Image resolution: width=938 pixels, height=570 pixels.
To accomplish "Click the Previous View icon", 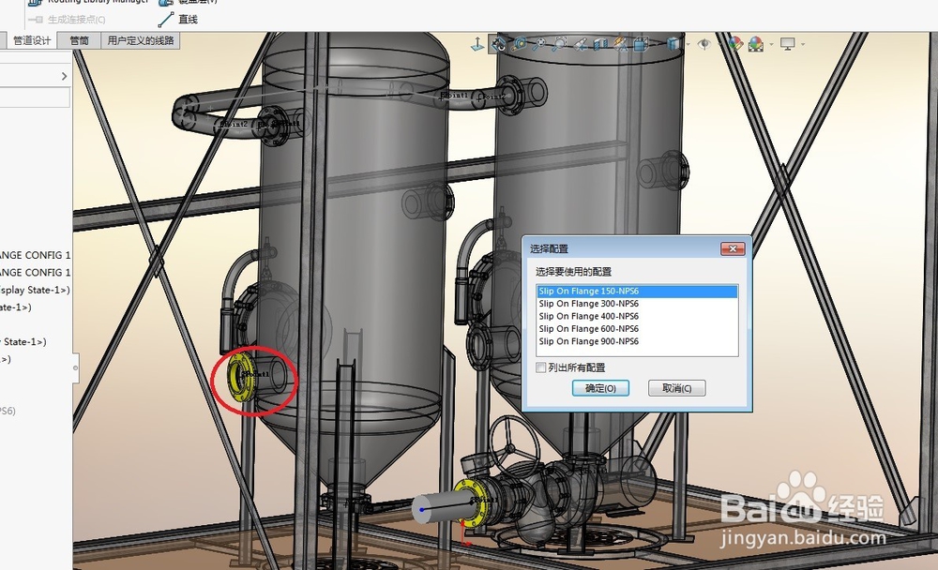I will pos(581,44).
